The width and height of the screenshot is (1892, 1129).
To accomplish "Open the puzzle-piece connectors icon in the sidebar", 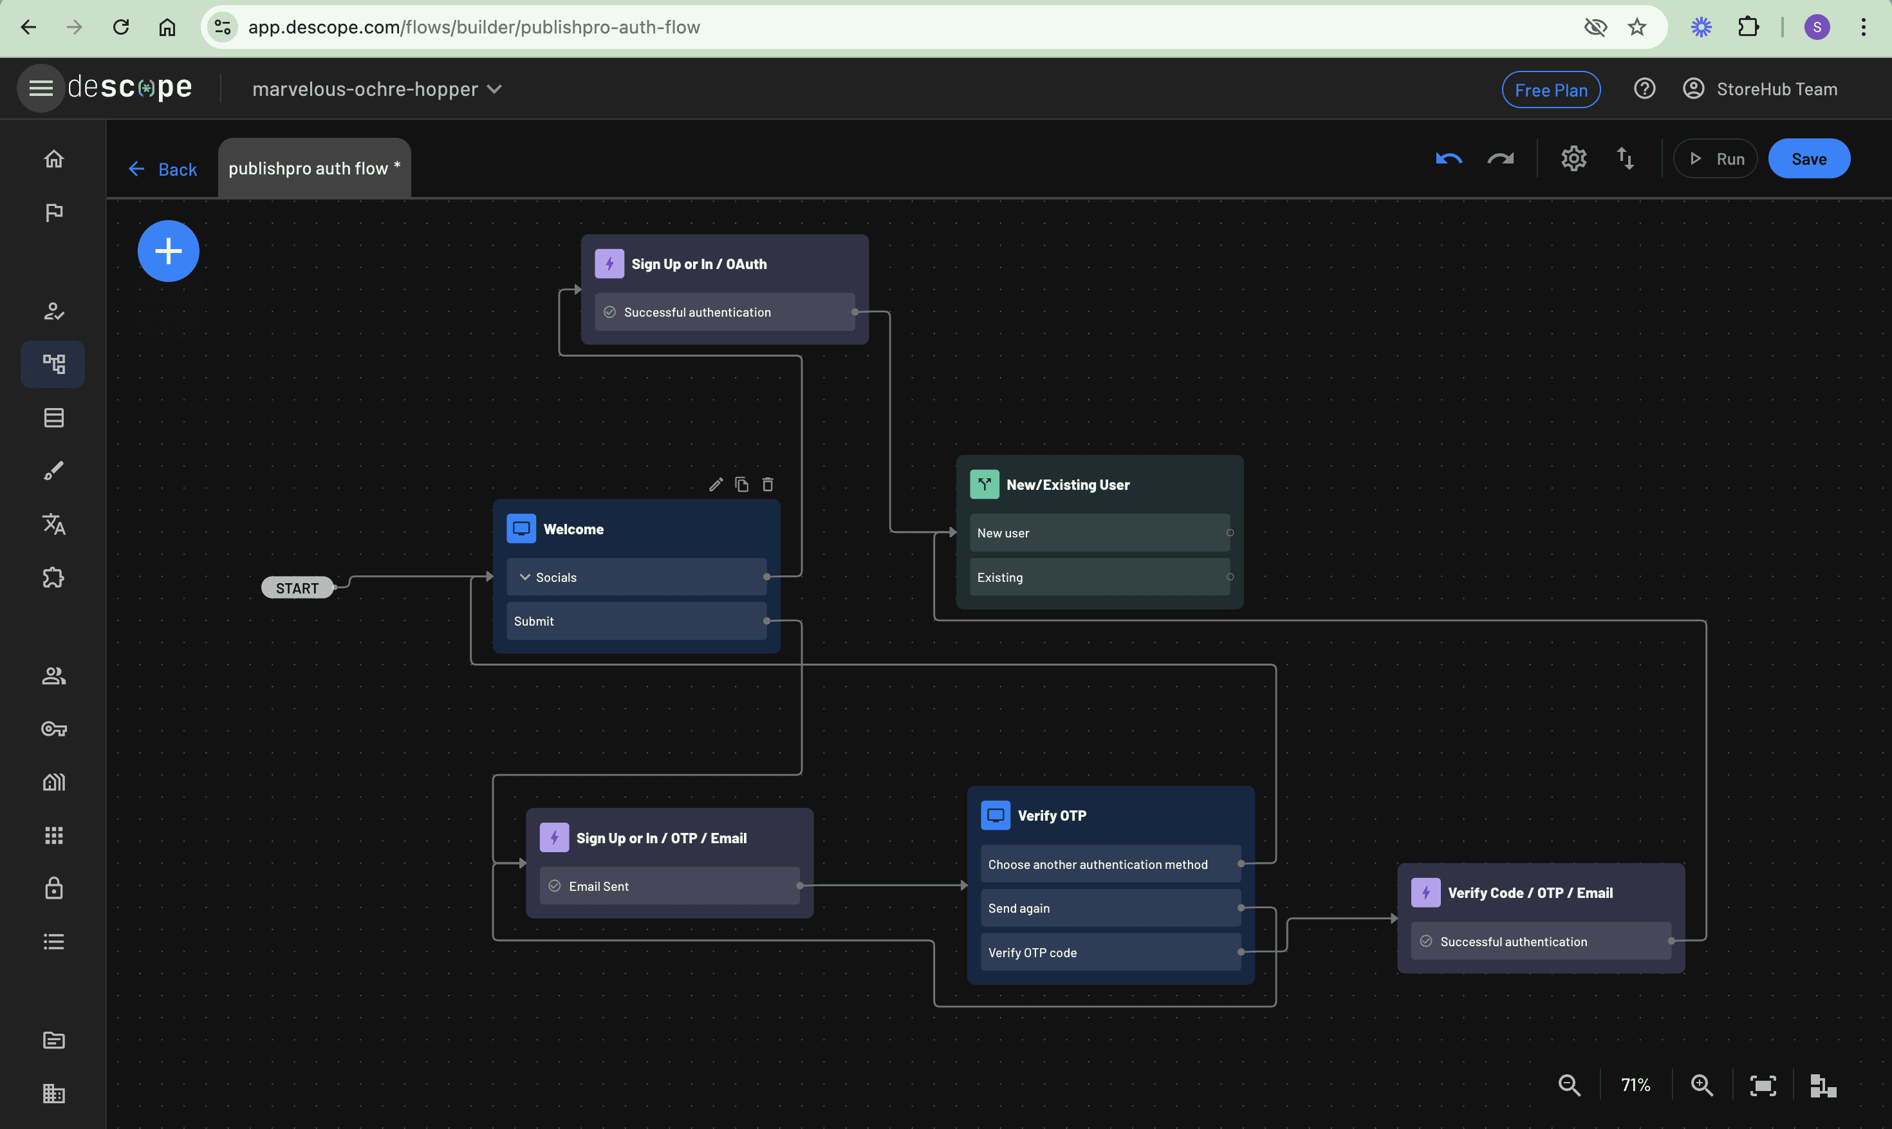I will pos(54,577).
